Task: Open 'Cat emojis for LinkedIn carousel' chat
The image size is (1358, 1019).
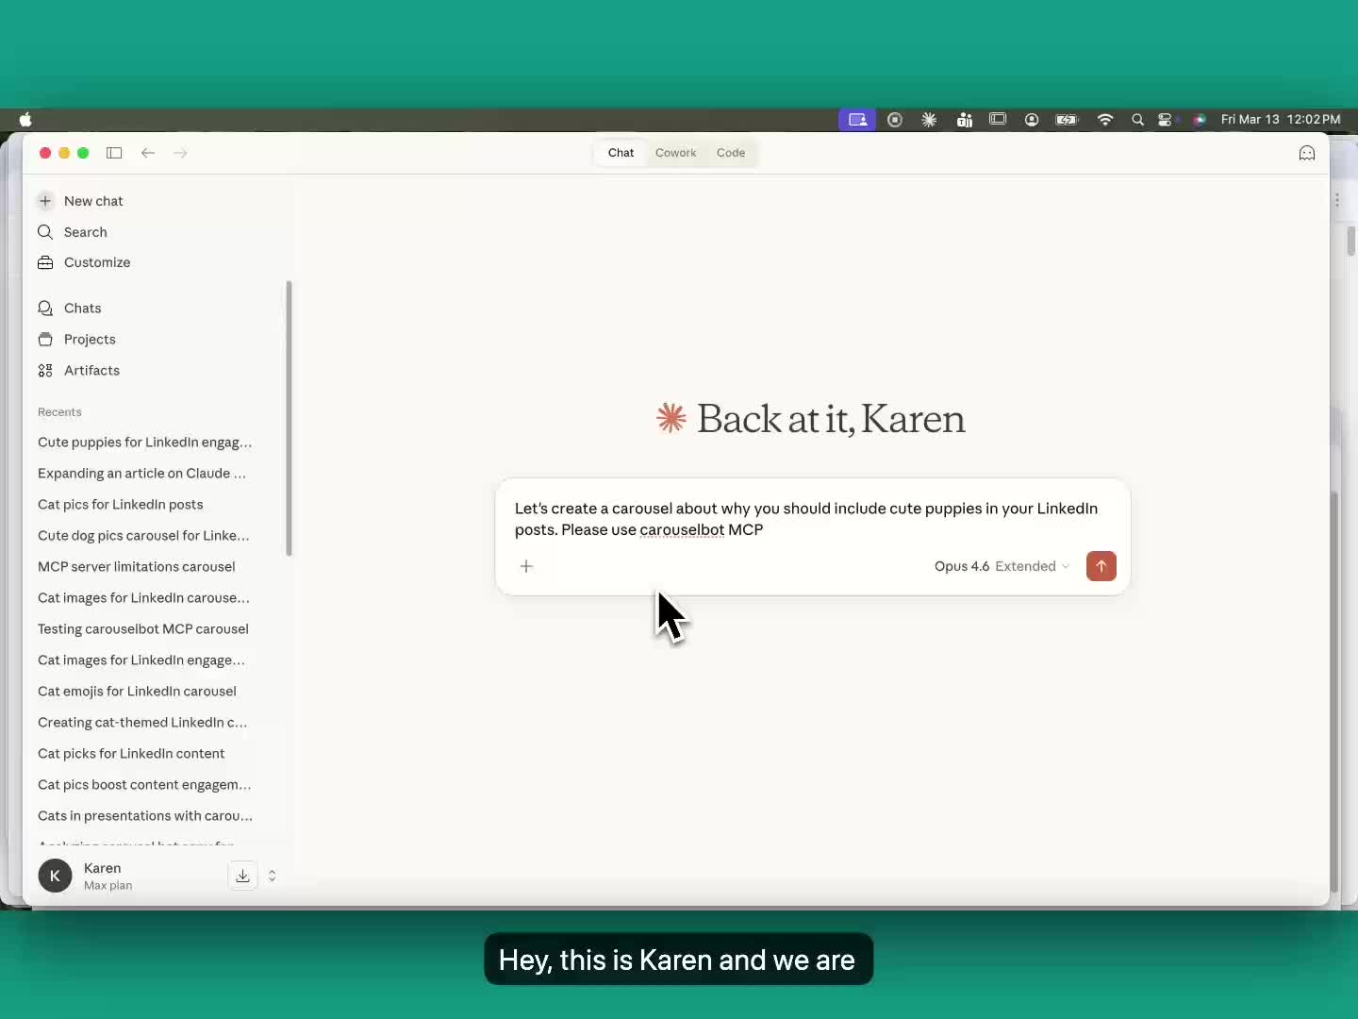Action: click(137, 692)
